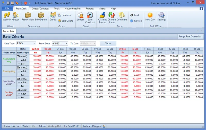Viewport: 206px width, 130px height.
Task: Open the Facebook page icon
Action: point(201,8)
